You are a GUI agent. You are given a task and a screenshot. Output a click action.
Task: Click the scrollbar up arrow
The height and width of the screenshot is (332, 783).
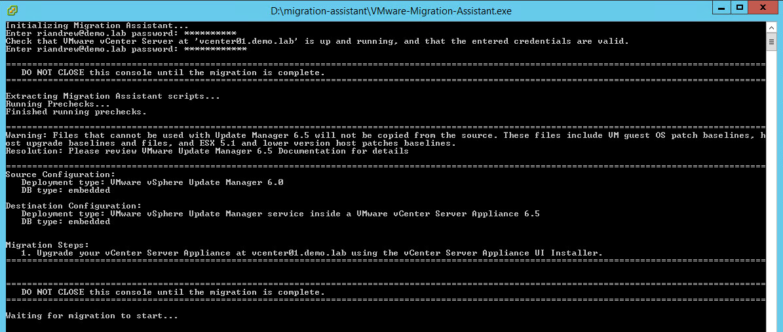pyautogui.click(x=771, y=26)
